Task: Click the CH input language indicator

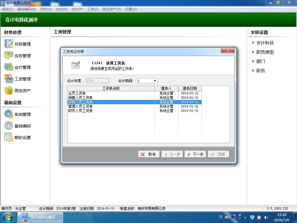Action: point(221,217)
